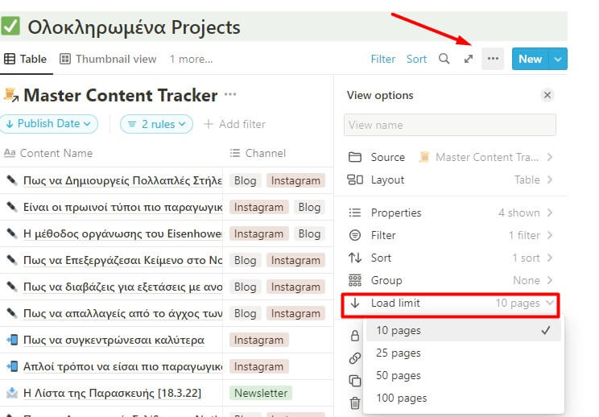Close the View options panel
The height and width of the screenshot is (417, 599).
pyautogui.click(x=547, y=95)
